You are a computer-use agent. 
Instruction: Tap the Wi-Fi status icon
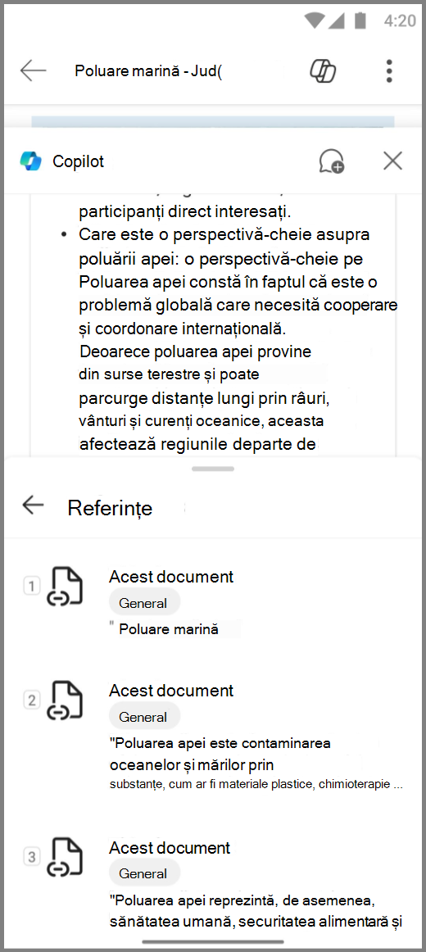tap(315, 20)
